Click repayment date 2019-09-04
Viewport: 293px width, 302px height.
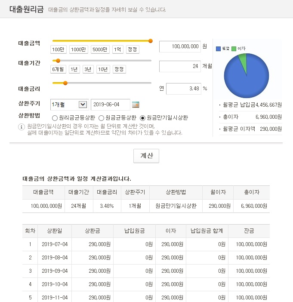(x=55, y=271)
